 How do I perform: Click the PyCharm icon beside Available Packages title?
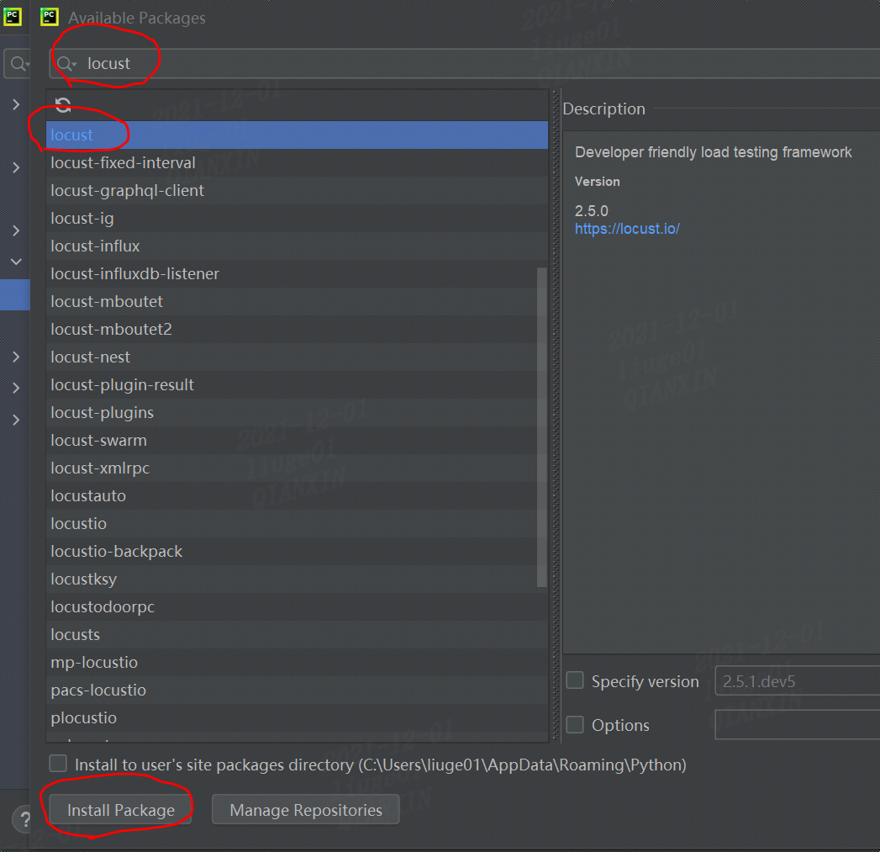coord(50,17)
